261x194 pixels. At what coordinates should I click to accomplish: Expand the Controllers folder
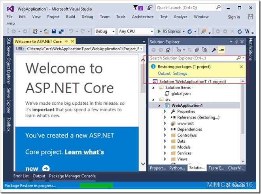tap(165, 135)
